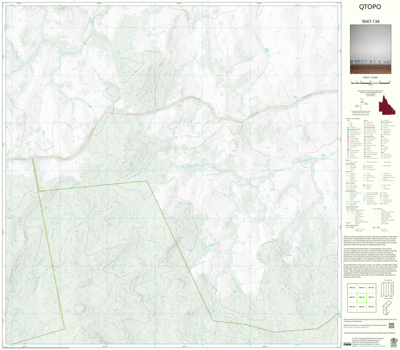Open the misty field cover photo

[x=370, y=50]
